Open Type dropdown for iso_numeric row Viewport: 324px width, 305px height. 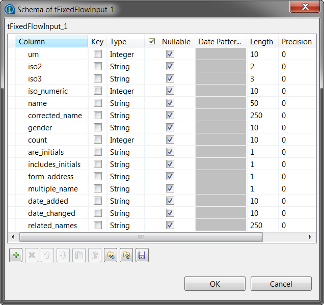click(126, 91)
